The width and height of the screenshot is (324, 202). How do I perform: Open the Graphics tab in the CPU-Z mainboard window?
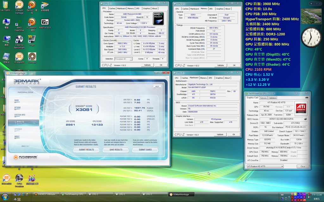219,78
